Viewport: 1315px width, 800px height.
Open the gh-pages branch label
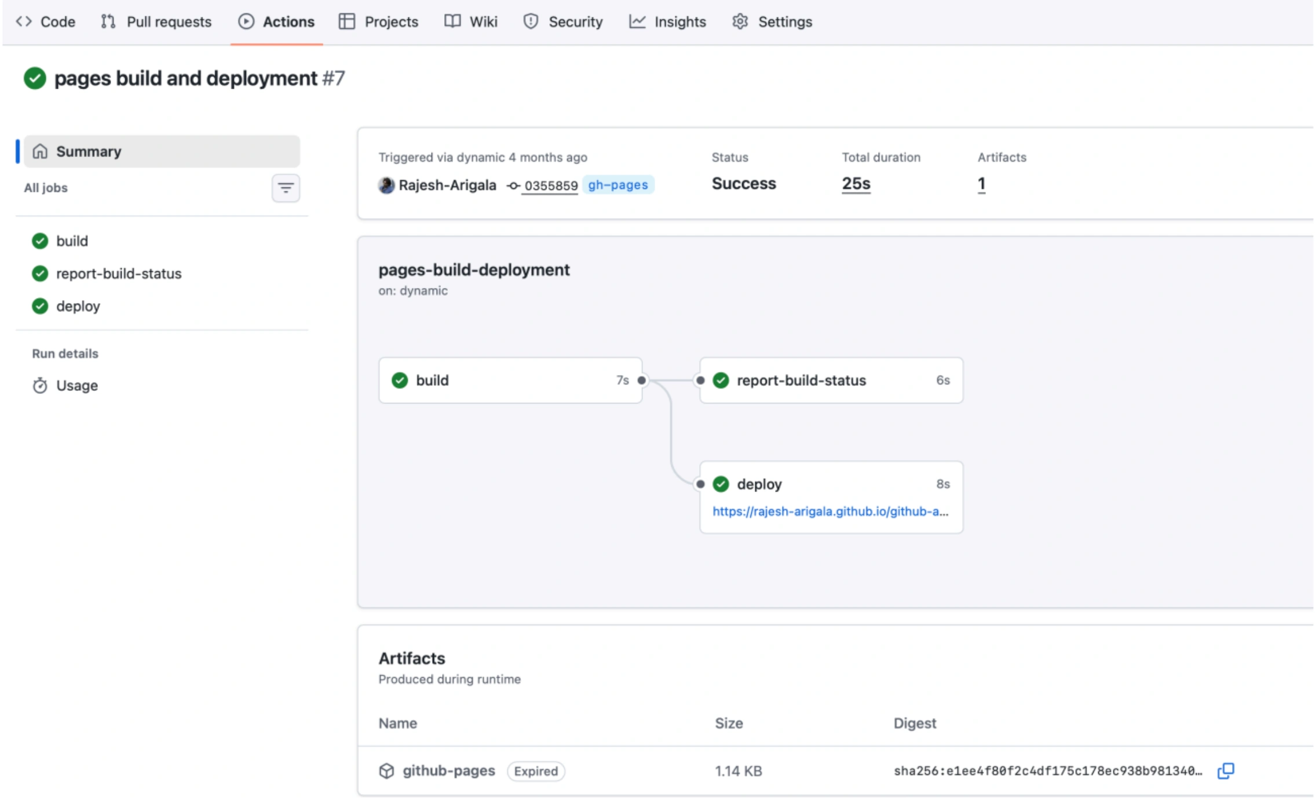point(618,185)
